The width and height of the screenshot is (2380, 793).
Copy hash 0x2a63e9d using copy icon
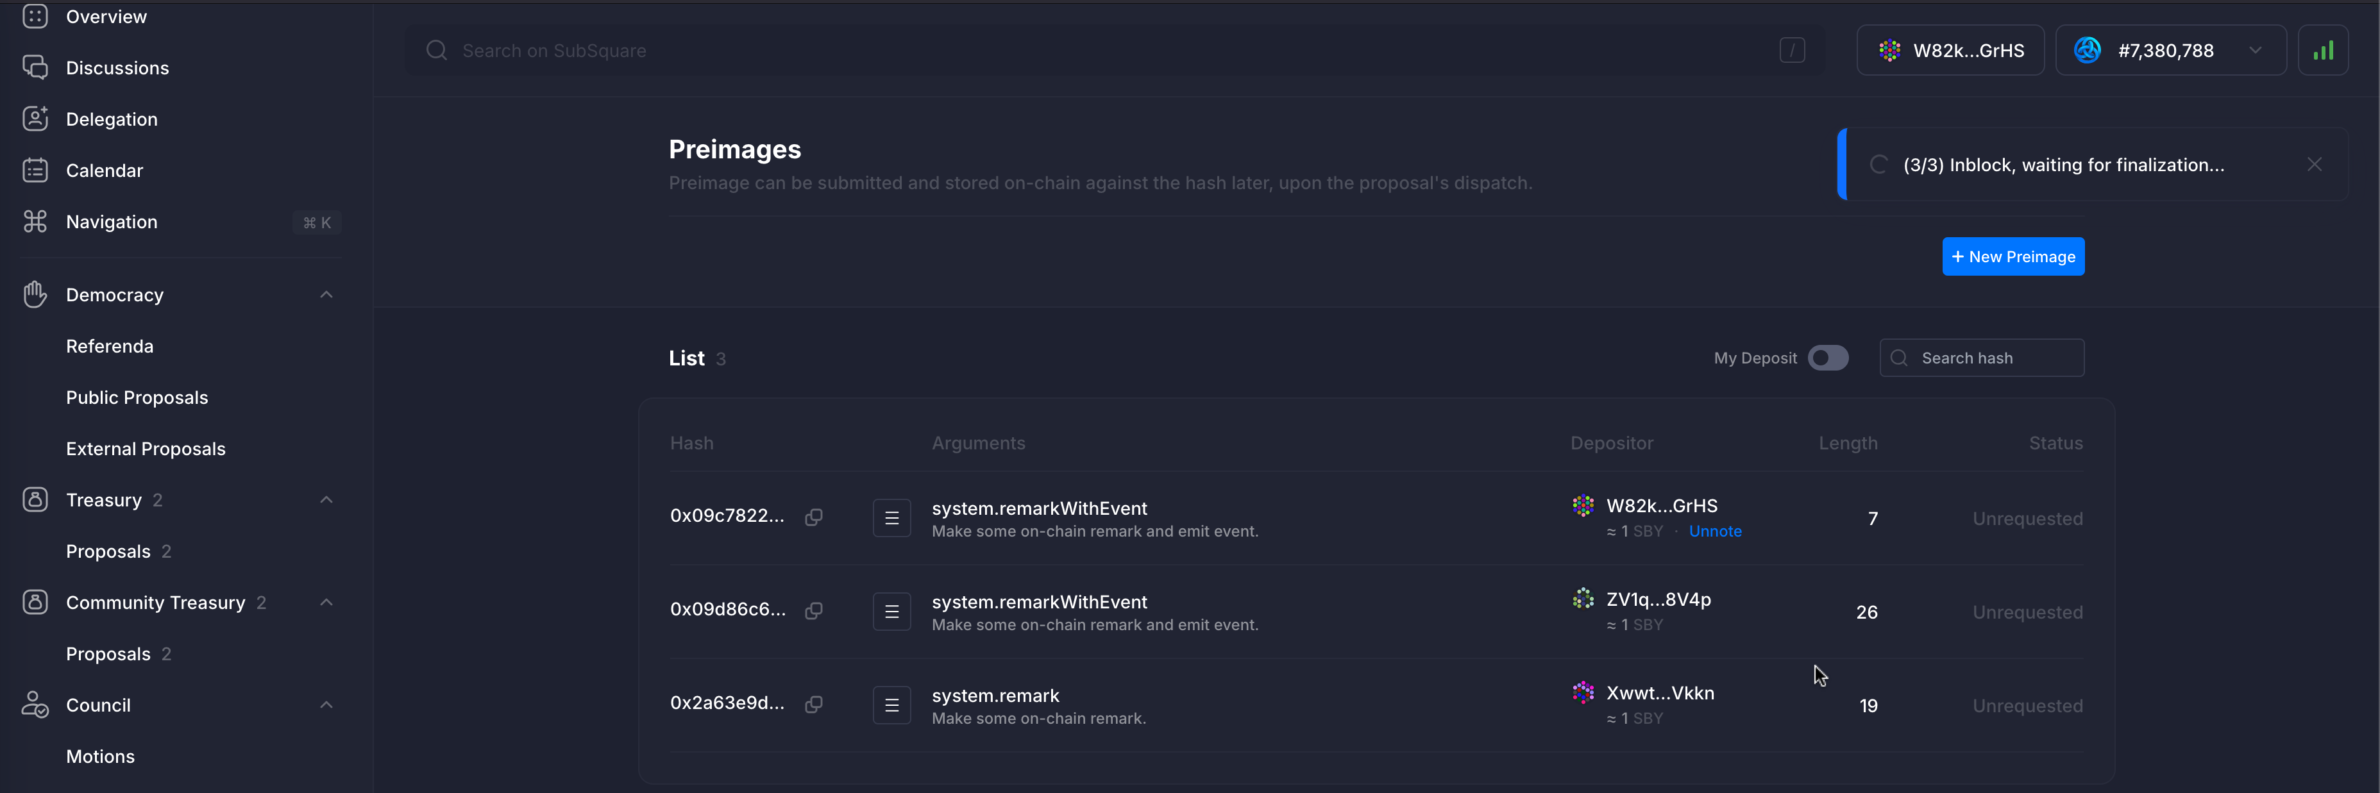813,705
